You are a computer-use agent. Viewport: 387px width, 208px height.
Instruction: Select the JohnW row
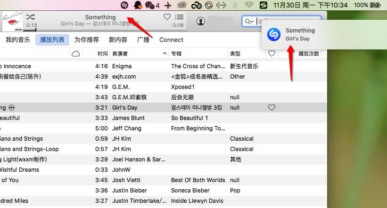tap(164, 170)
